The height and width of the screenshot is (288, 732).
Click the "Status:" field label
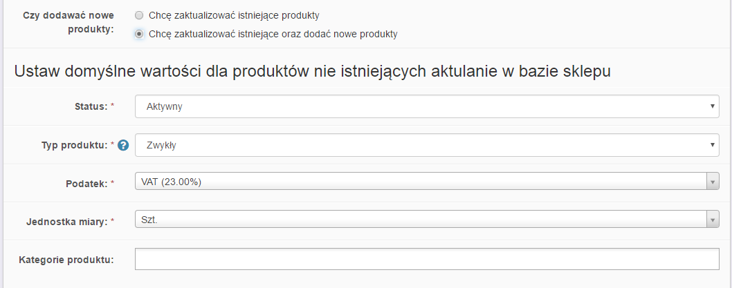click(91, 106)
